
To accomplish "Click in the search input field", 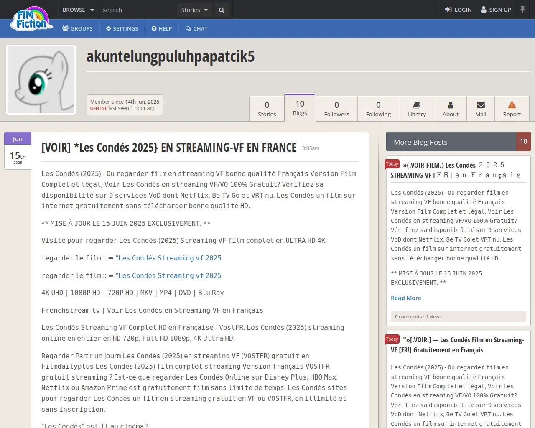I will 138,10.
